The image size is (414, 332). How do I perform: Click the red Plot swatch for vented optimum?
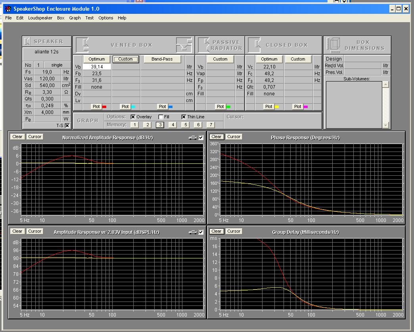pos(104,107)
